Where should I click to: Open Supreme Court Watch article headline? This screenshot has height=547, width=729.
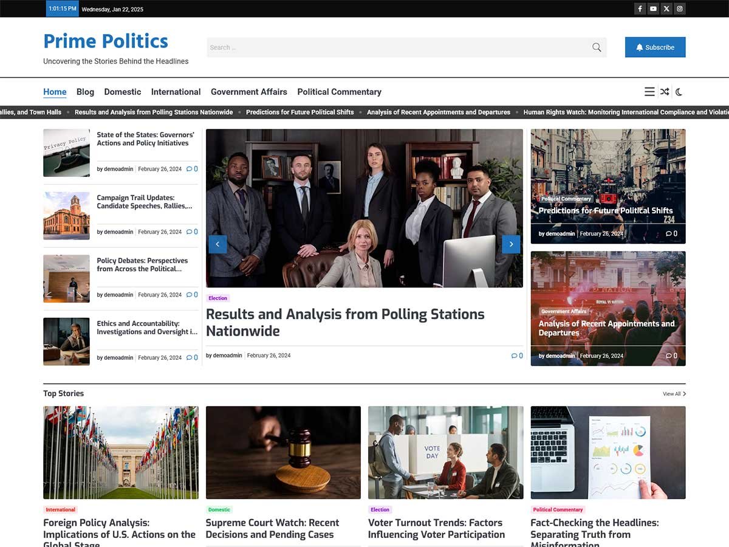click(273, 529)
